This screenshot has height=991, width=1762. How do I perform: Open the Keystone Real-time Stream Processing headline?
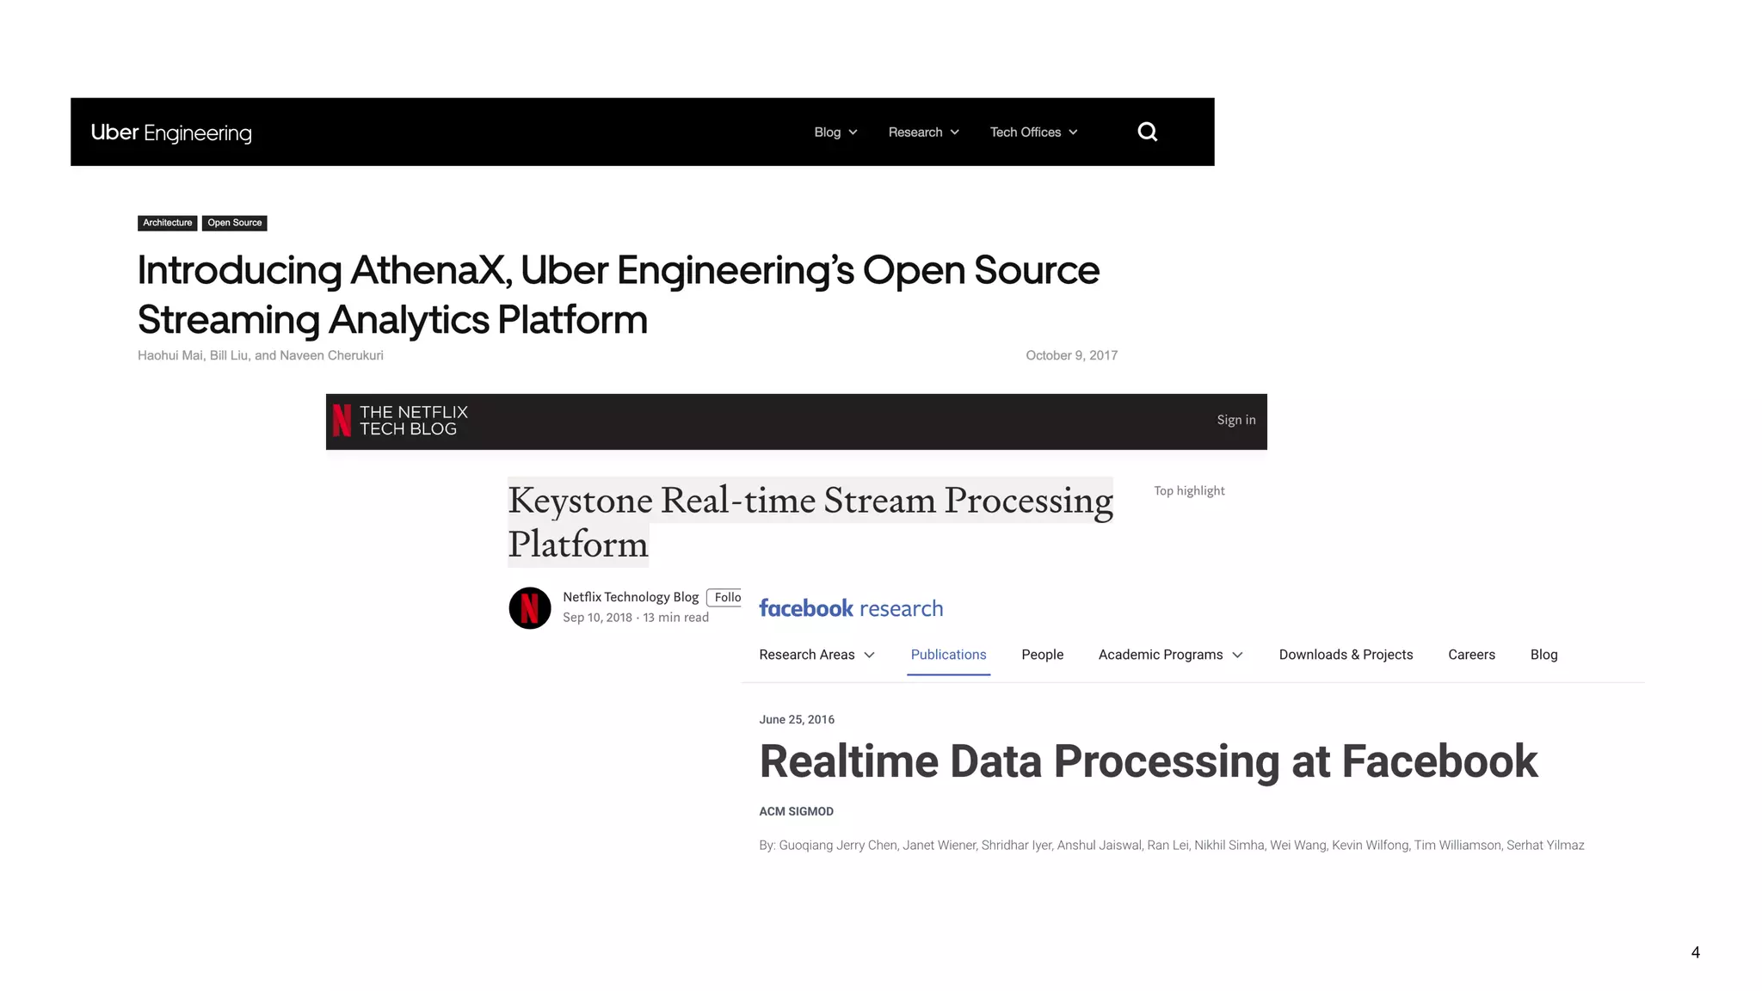(810, 521)
